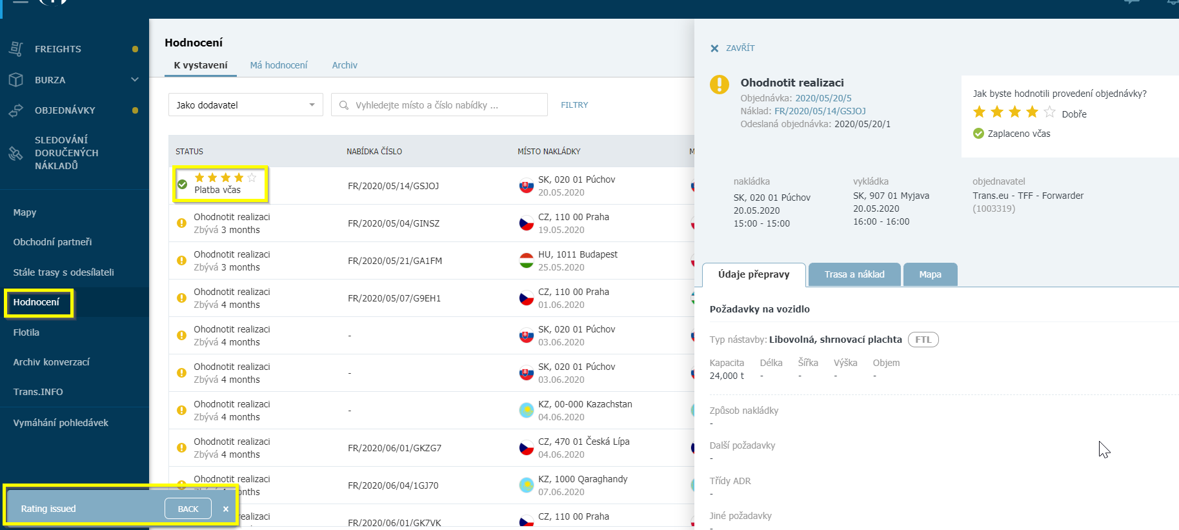Select the Trasa a náklad tab
This screenshot has height=530, width=1179.
tap(854, 274)
